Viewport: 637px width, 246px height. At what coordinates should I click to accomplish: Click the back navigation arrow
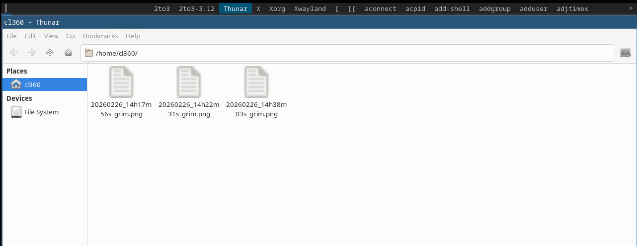(13, 53)
